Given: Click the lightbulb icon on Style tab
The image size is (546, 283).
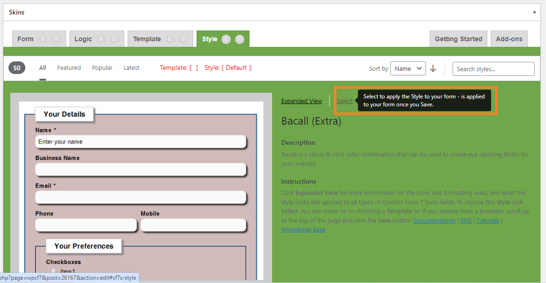Looking at the screenshot, I should tap(226, 39).
